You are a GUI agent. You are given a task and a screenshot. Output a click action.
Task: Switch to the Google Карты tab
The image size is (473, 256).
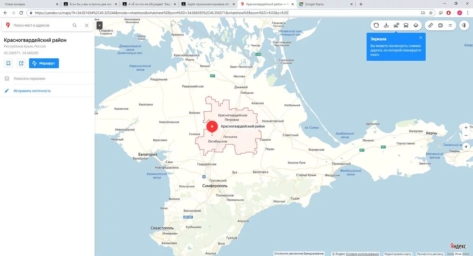coord(326,4)
